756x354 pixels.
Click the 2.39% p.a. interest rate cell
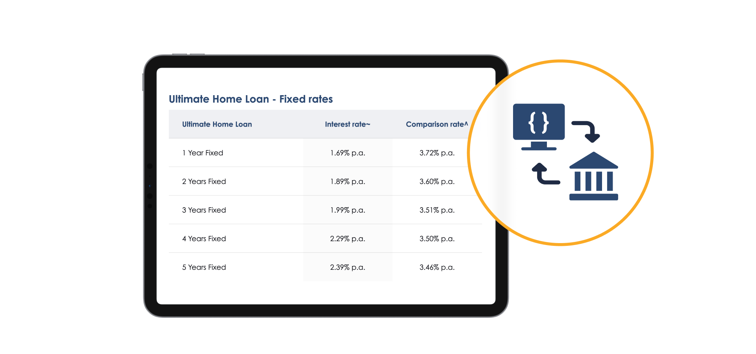tap(347, 267)
